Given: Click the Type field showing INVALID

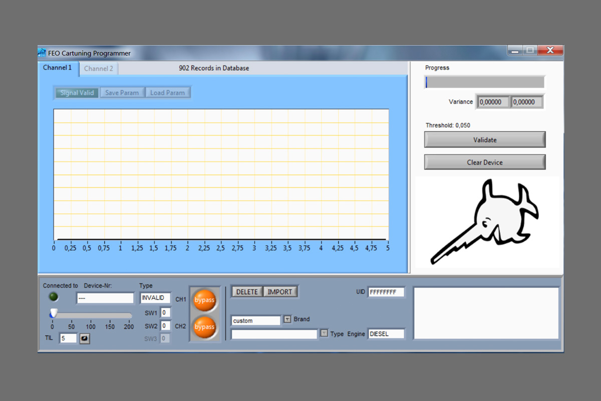Looking at the screenshot, I should [155, 298].
